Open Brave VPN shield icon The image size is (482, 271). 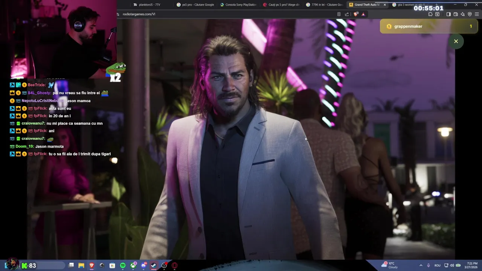click(x=470, y=14)
